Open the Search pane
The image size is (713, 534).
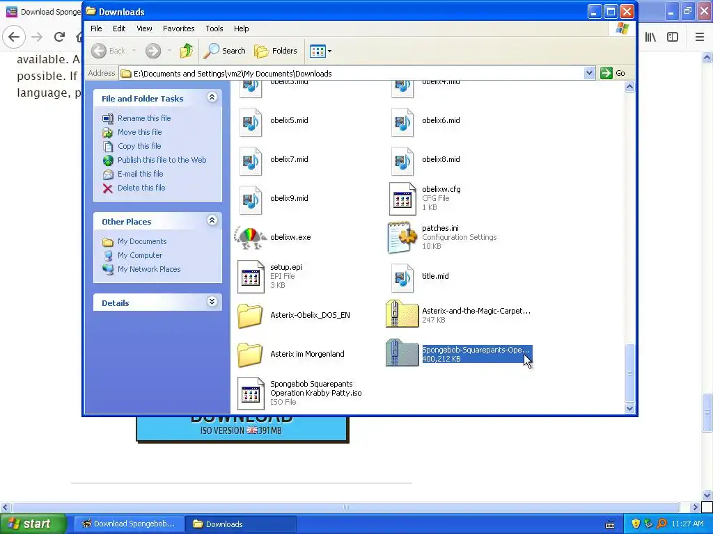(x=224, y=51)
